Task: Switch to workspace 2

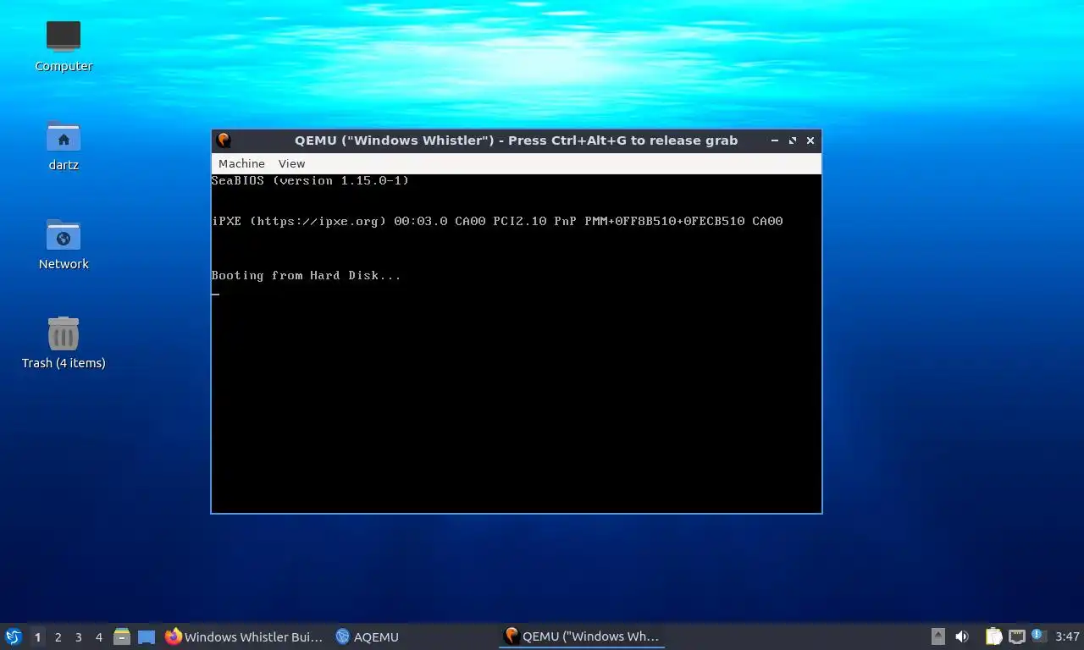Action: [x=58, y=636]
